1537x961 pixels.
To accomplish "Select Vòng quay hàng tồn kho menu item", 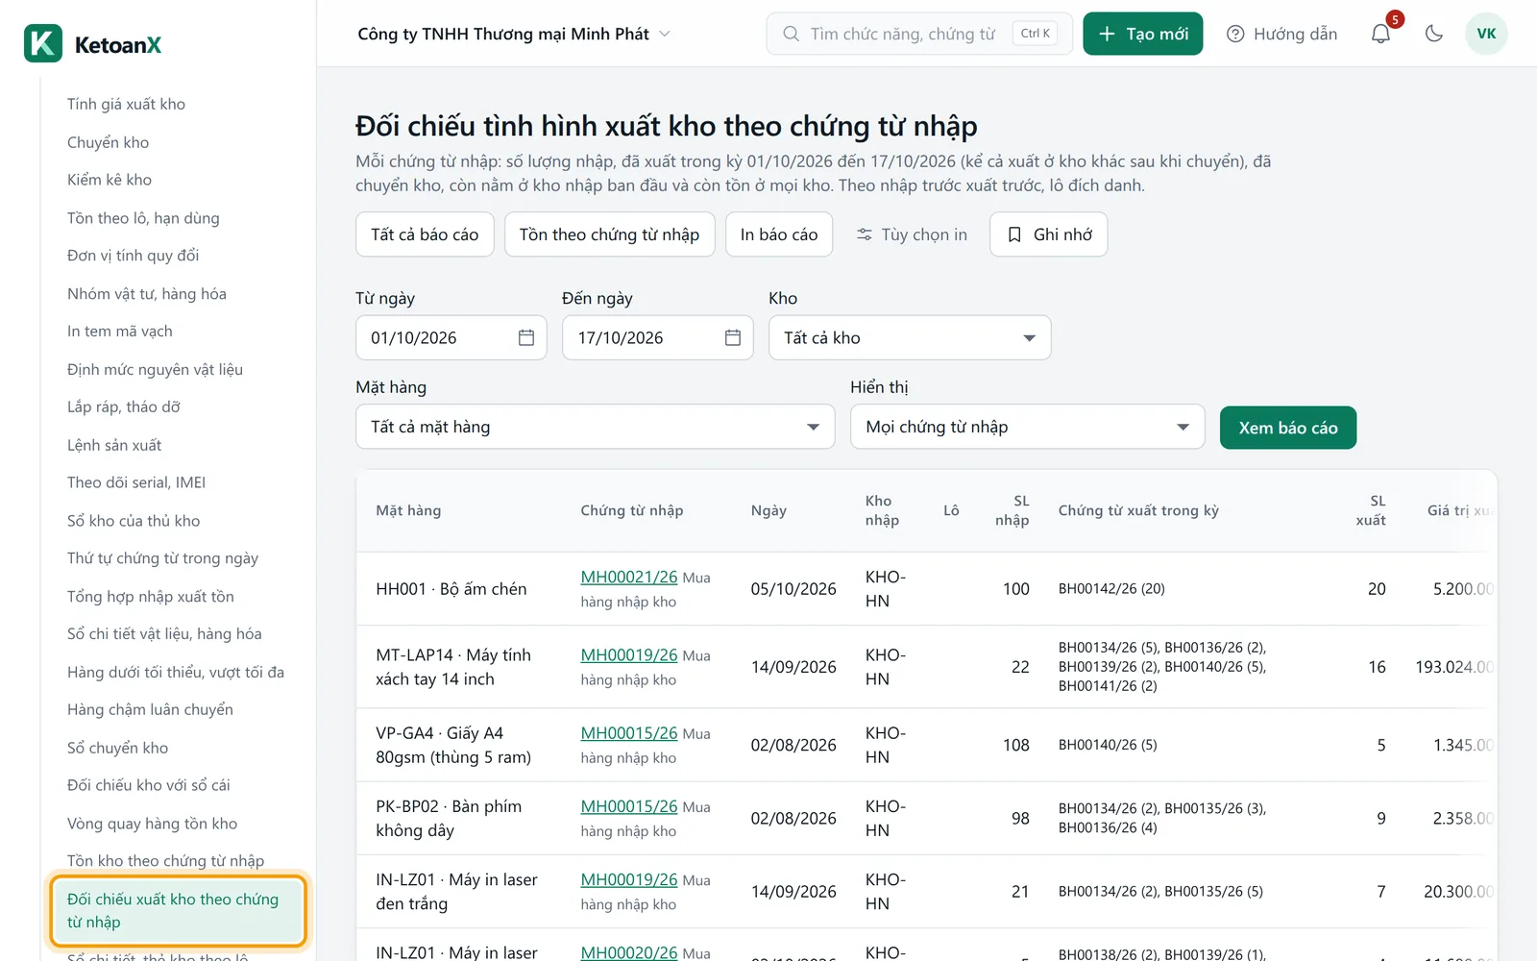I will tap(152, 824).
